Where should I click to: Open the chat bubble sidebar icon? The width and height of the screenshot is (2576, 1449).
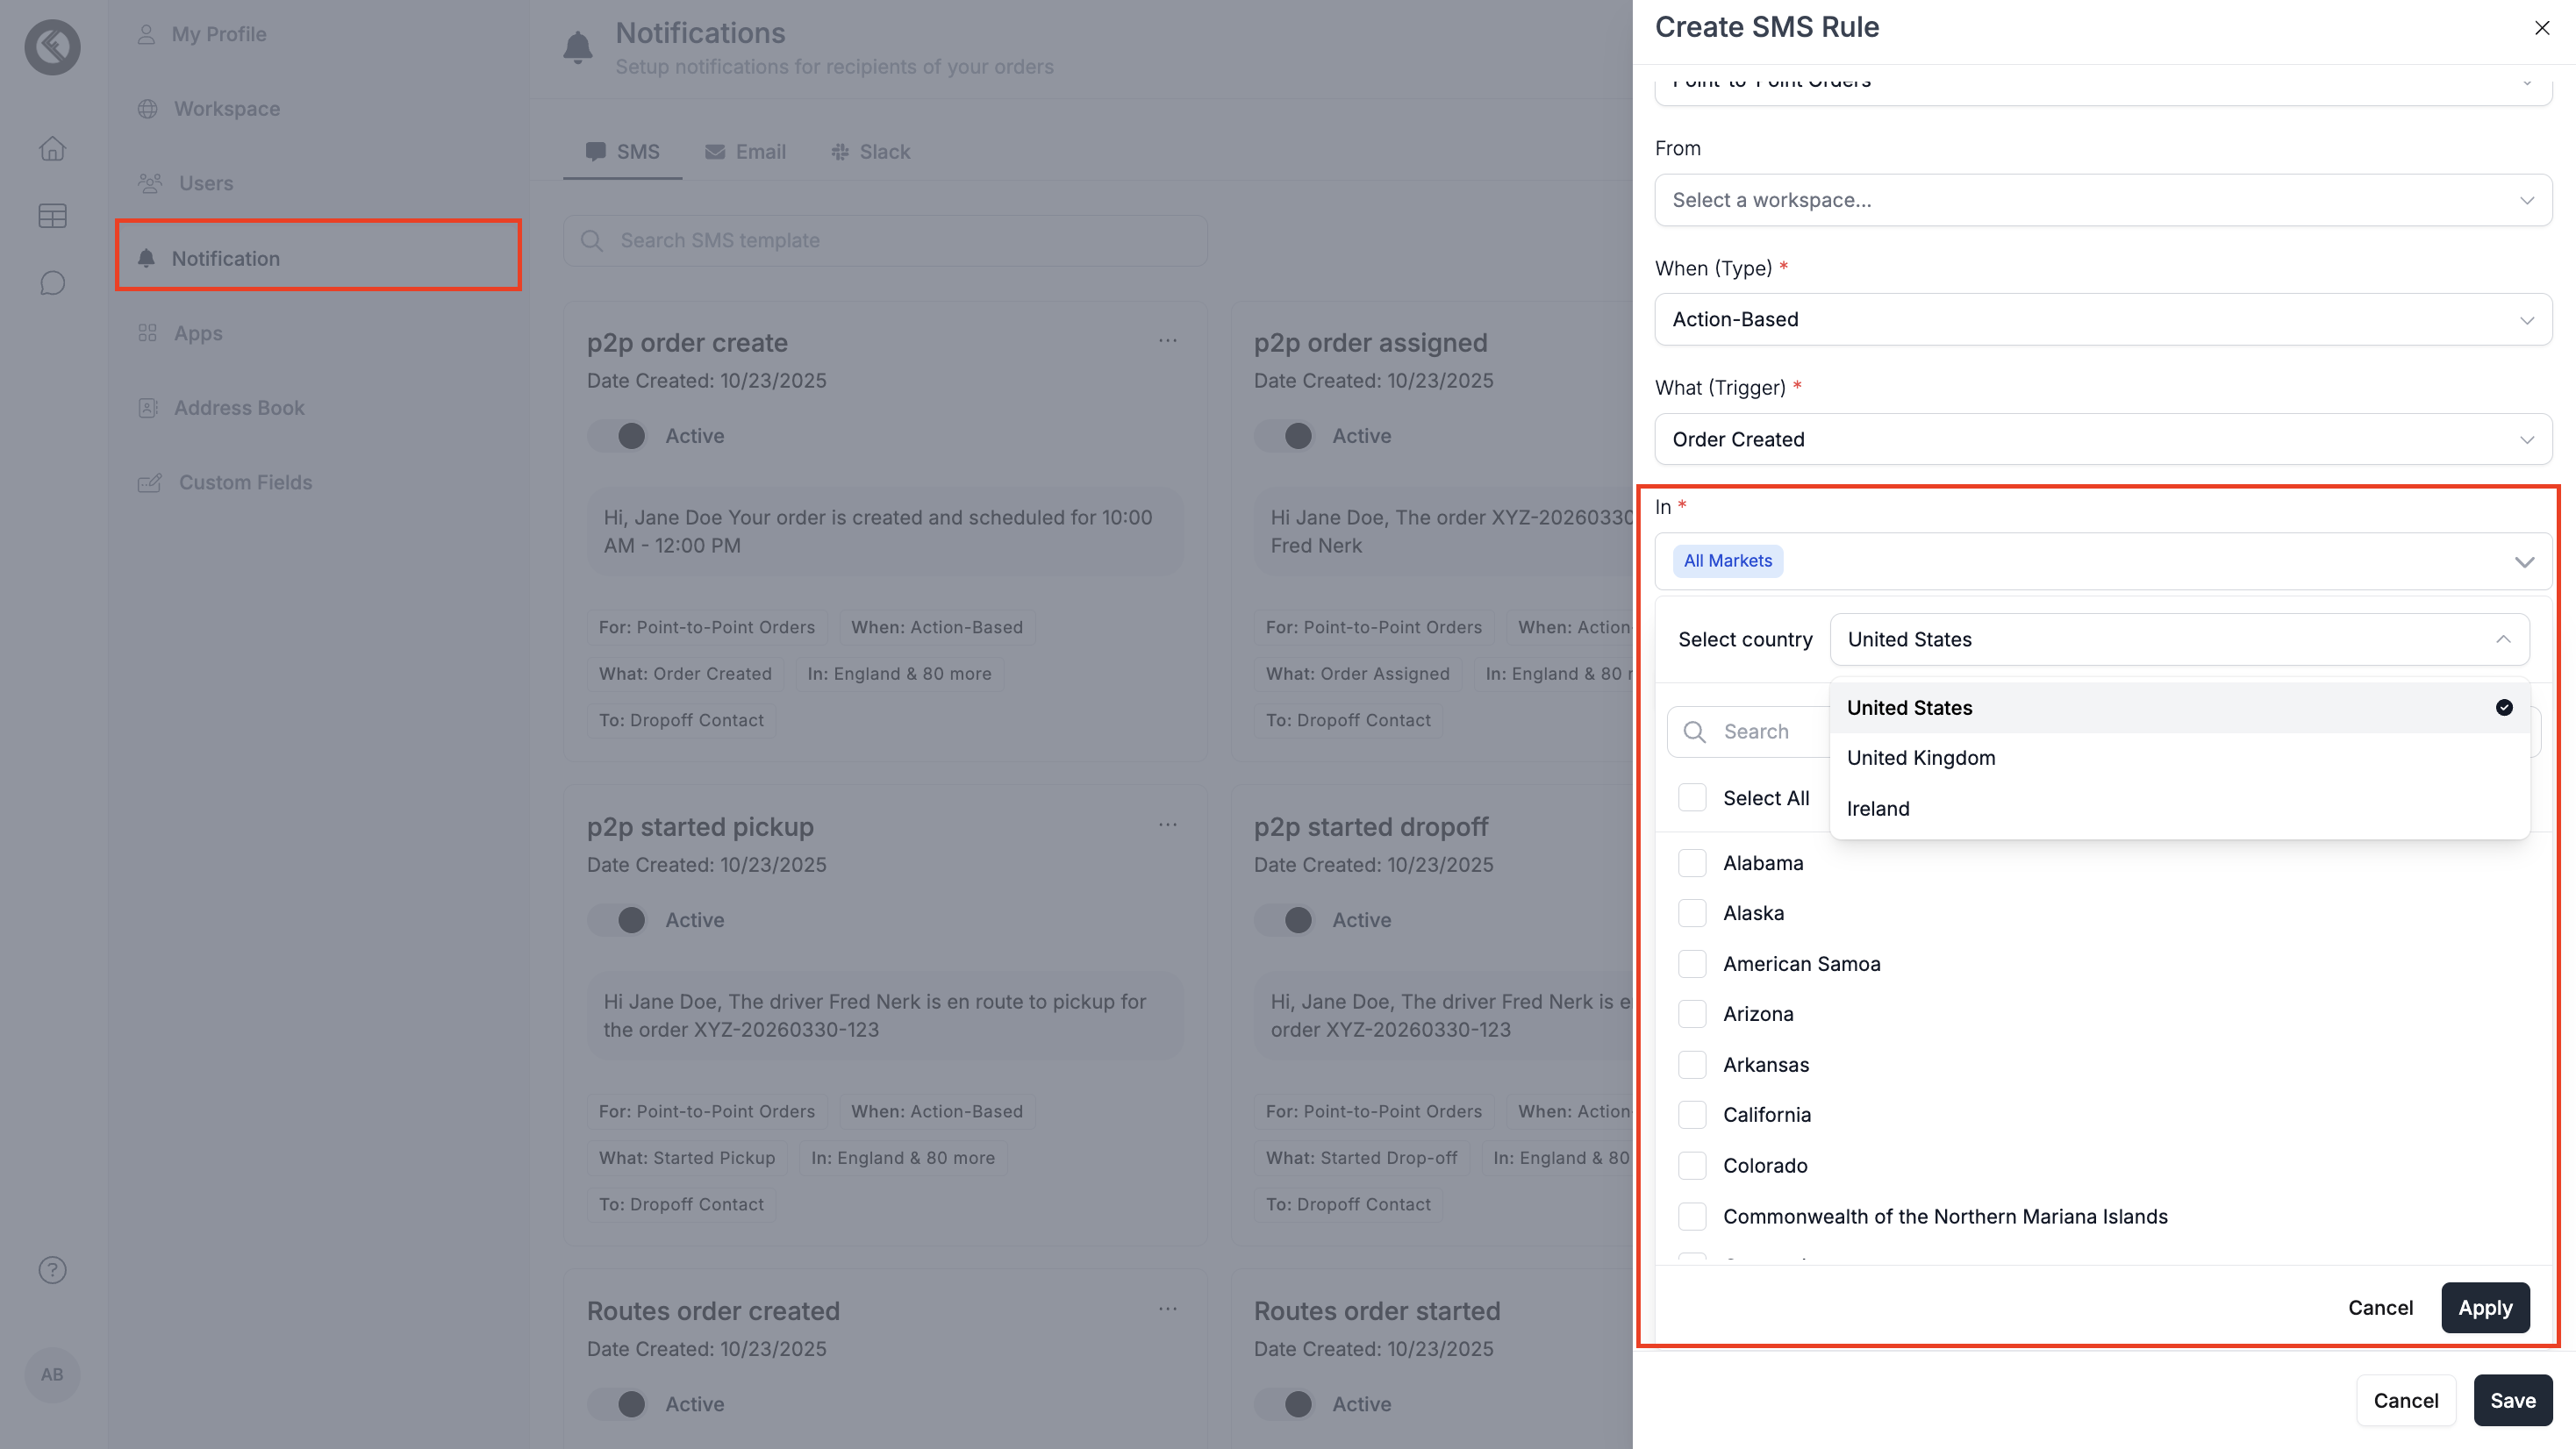tap(52, 283)
